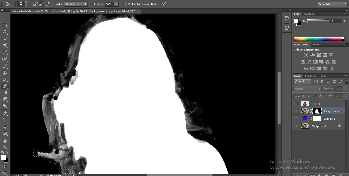
Task: Select the Background Eraser tool in toolbox
Action: pos(5,86)
